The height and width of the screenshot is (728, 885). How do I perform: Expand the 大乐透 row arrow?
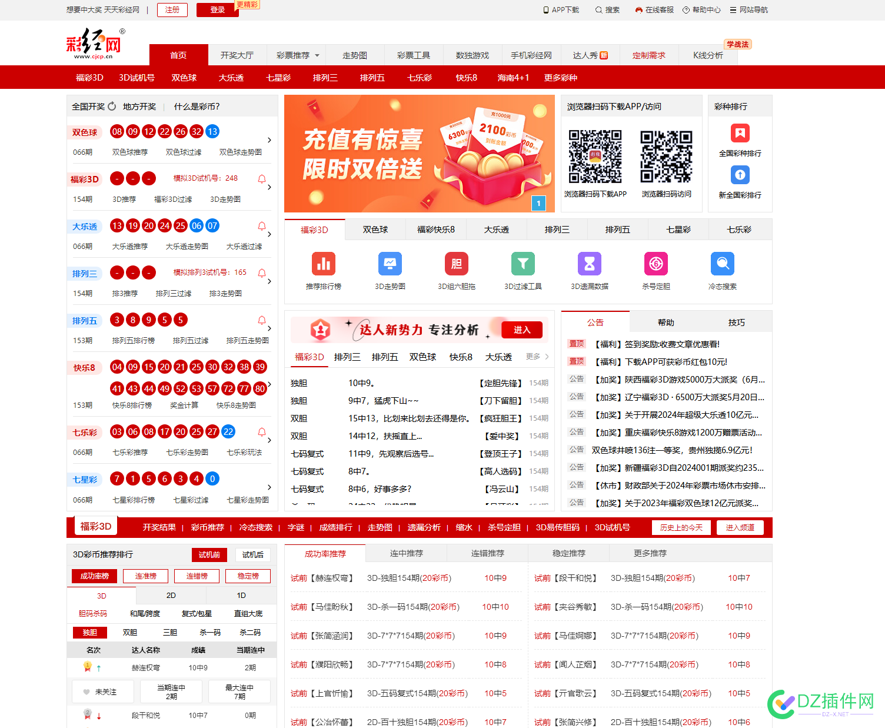[270, 234]
